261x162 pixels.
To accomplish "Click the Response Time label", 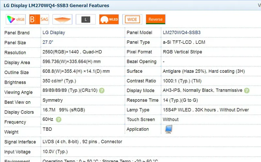I will [x=143, y=100].
